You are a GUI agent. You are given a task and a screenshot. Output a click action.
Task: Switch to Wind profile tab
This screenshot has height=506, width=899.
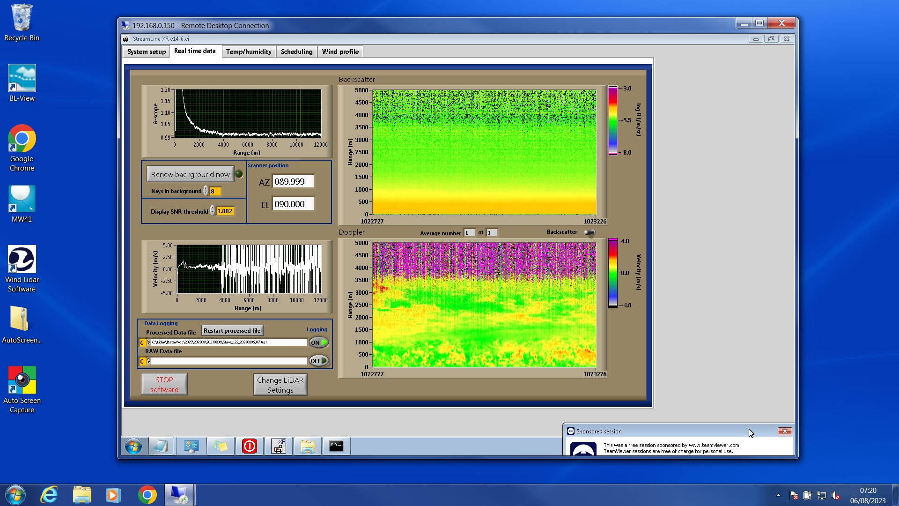pos(340,52)
